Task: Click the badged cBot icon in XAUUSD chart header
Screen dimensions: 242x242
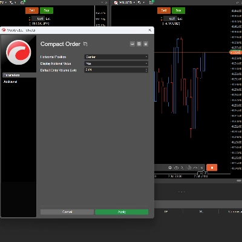Action: coord(151,2)
